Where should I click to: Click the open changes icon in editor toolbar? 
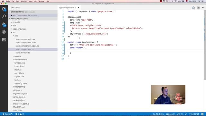pos(193,8)
